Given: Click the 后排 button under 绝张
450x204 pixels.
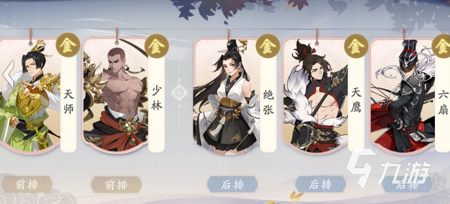Looking at the screenshot, I should tap(232, 184).
